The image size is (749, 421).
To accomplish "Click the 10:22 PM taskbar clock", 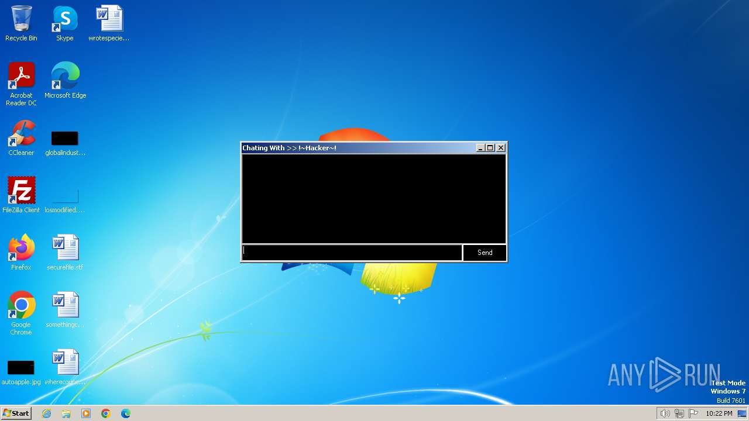I will (719, 413).
